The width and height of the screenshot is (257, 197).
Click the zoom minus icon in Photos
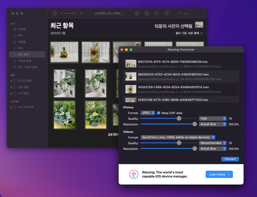tap(61, 14)
